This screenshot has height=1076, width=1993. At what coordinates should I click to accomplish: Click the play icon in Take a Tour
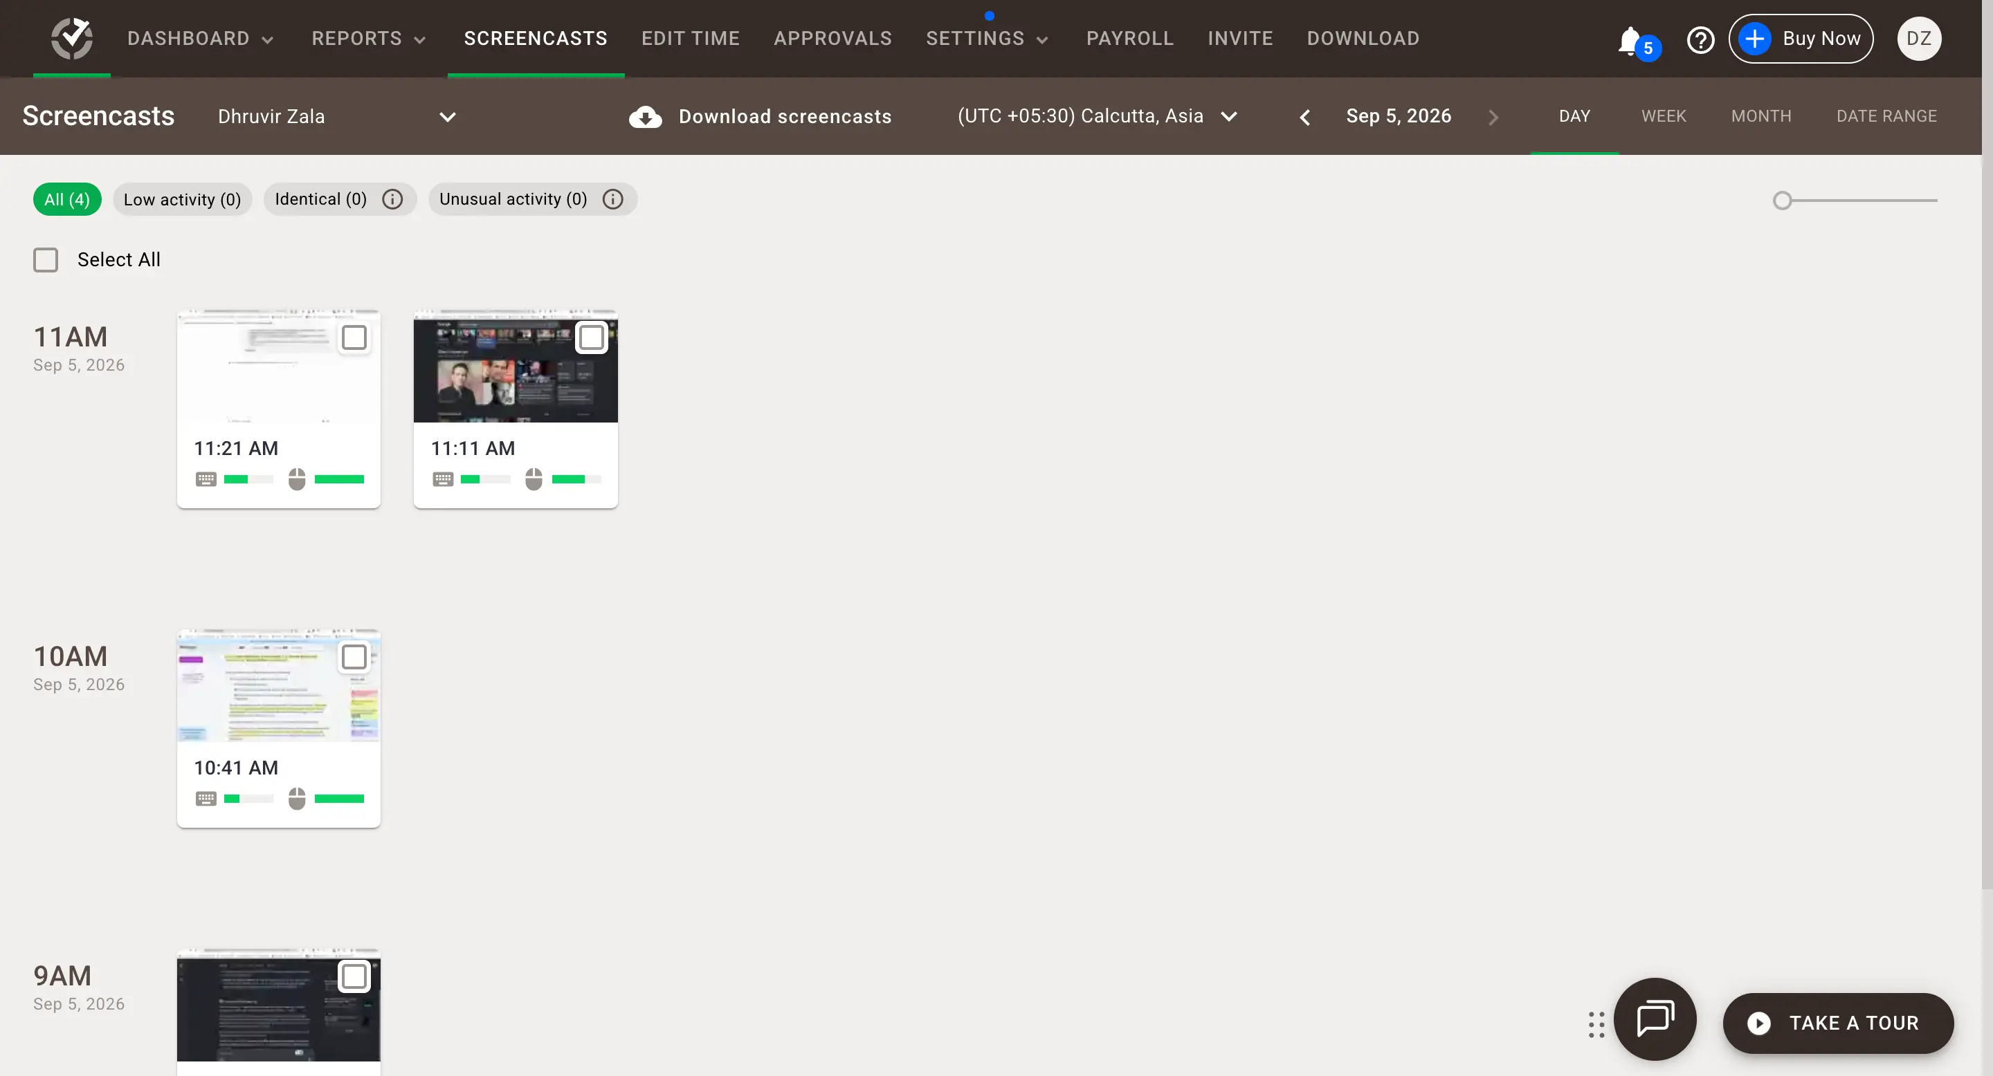click(x=1758, y=1023)
